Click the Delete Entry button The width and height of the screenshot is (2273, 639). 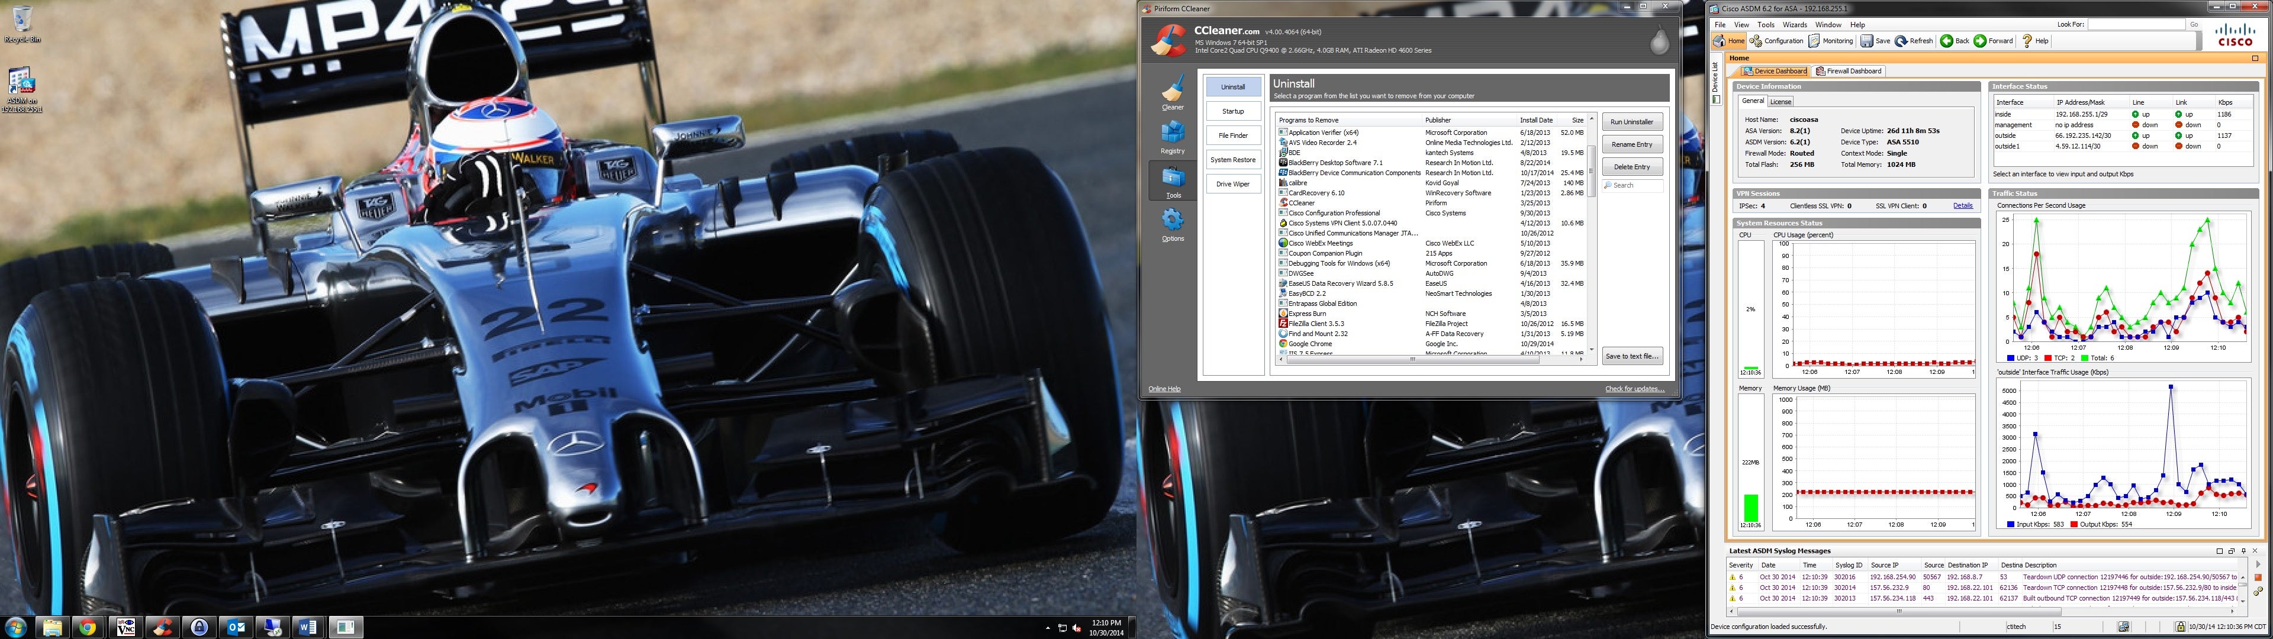point(1631,167)
